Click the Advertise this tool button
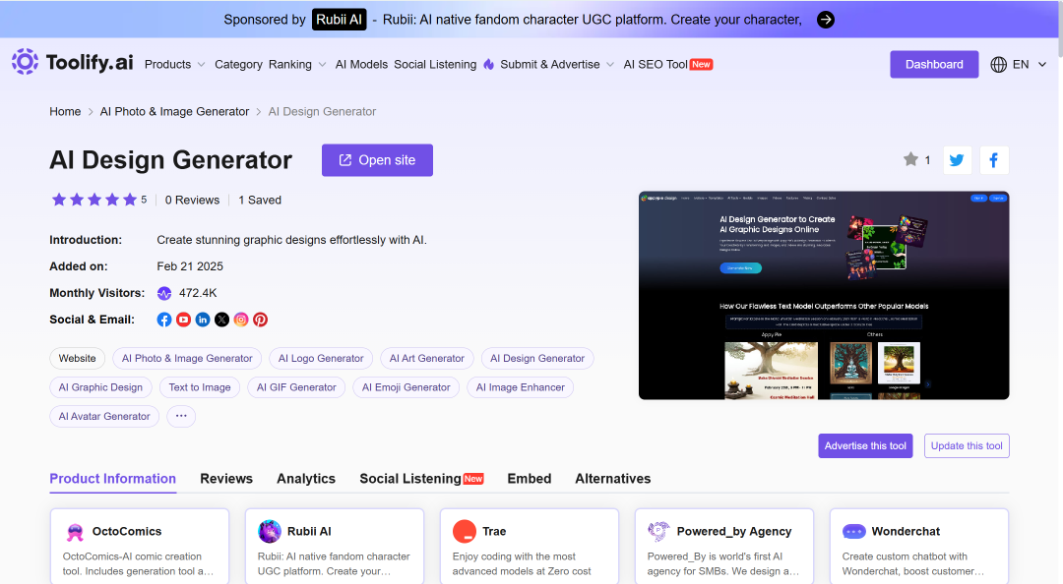Image resolution: width=1063 pixels, height=584 pixels. point(865,445)
